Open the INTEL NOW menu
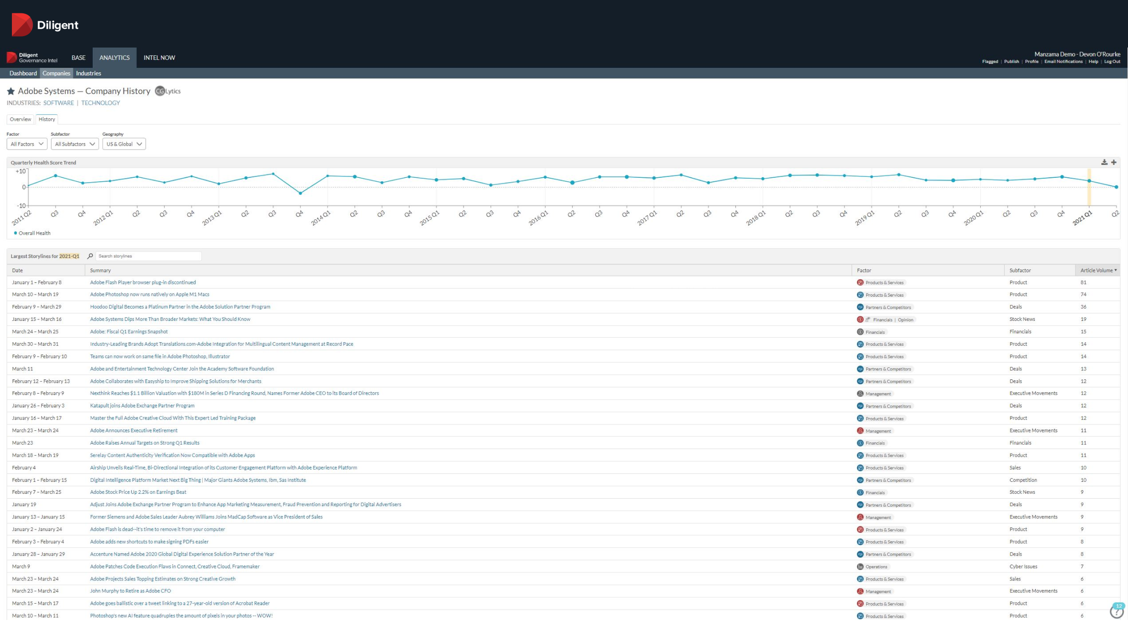This screenshot has height=621, width=1128. click(x=159, y=57)
